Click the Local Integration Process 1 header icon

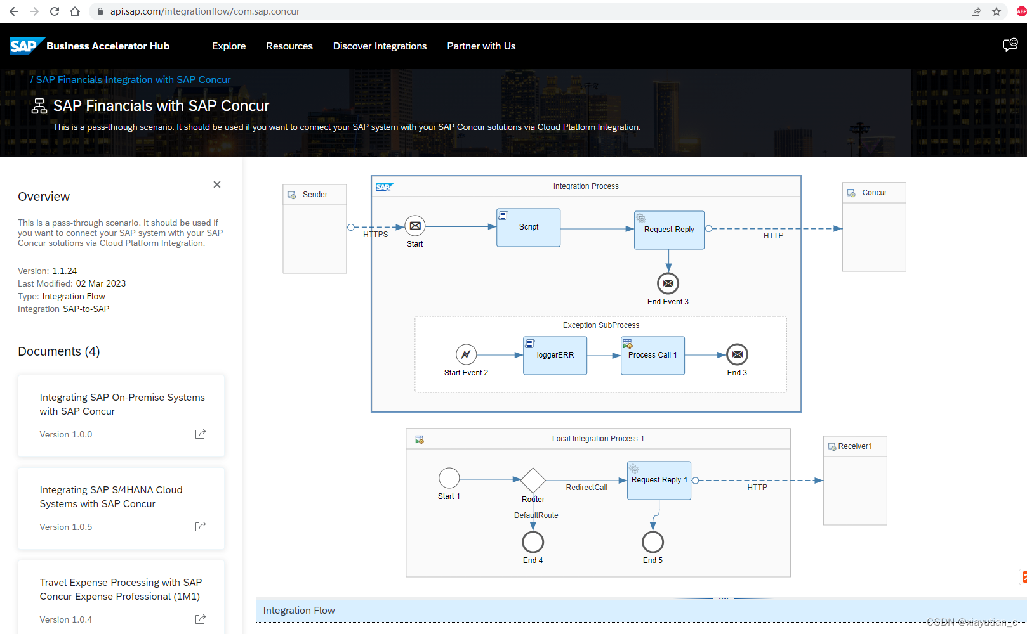[x=420, y=439]
